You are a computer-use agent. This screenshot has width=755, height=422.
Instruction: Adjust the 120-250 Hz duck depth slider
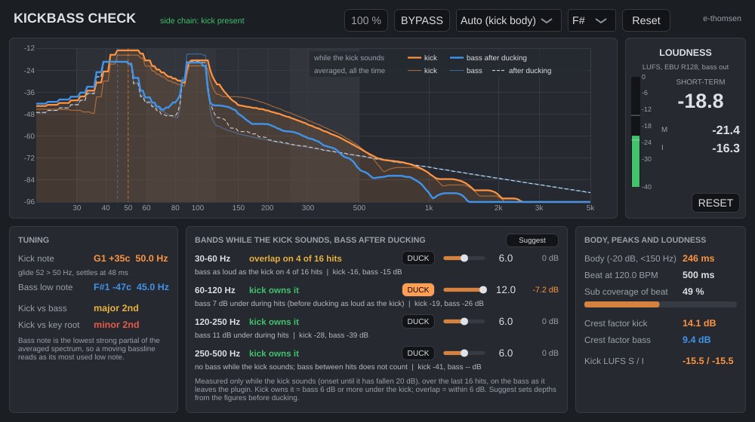coord(464,322)
